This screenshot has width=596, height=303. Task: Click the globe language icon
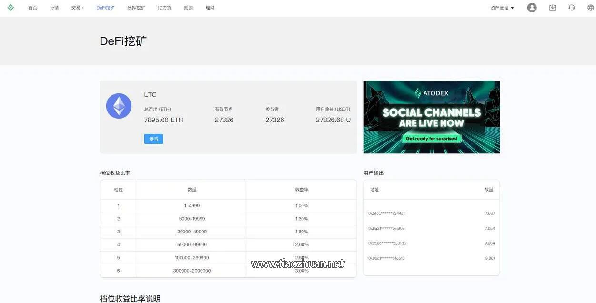[x=590, y=8]
